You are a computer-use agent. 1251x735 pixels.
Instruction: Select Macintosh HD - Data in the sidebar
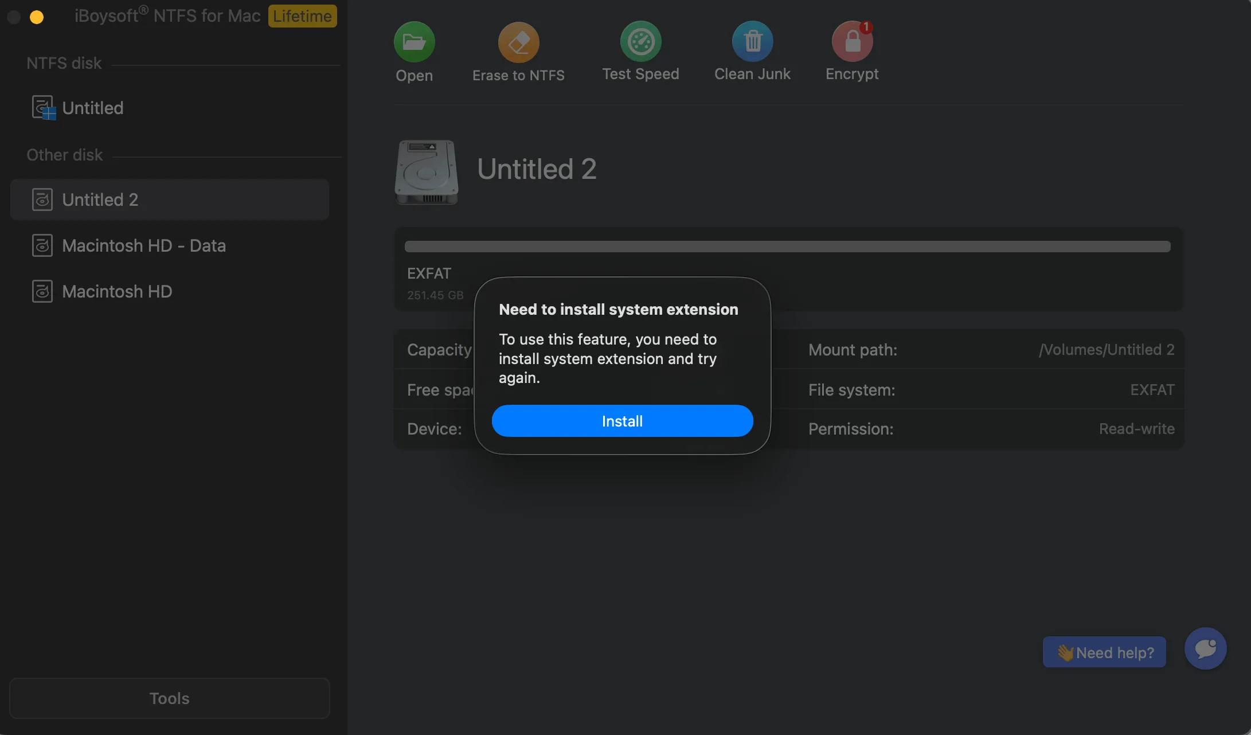(170, 245)
